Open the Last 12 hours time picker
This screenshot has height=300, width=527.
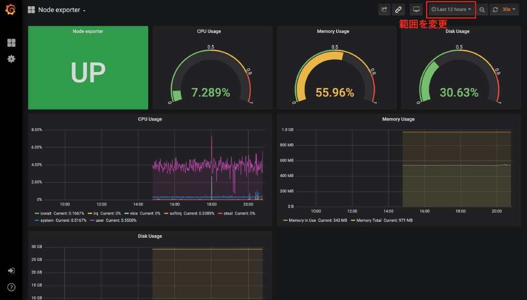point(451,9)
